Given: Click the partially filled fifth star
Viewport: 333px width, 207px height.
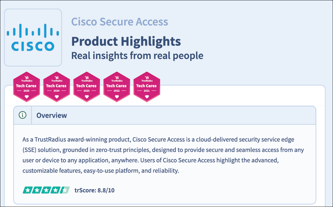Looking at the screenshot, I should (65, 190).
